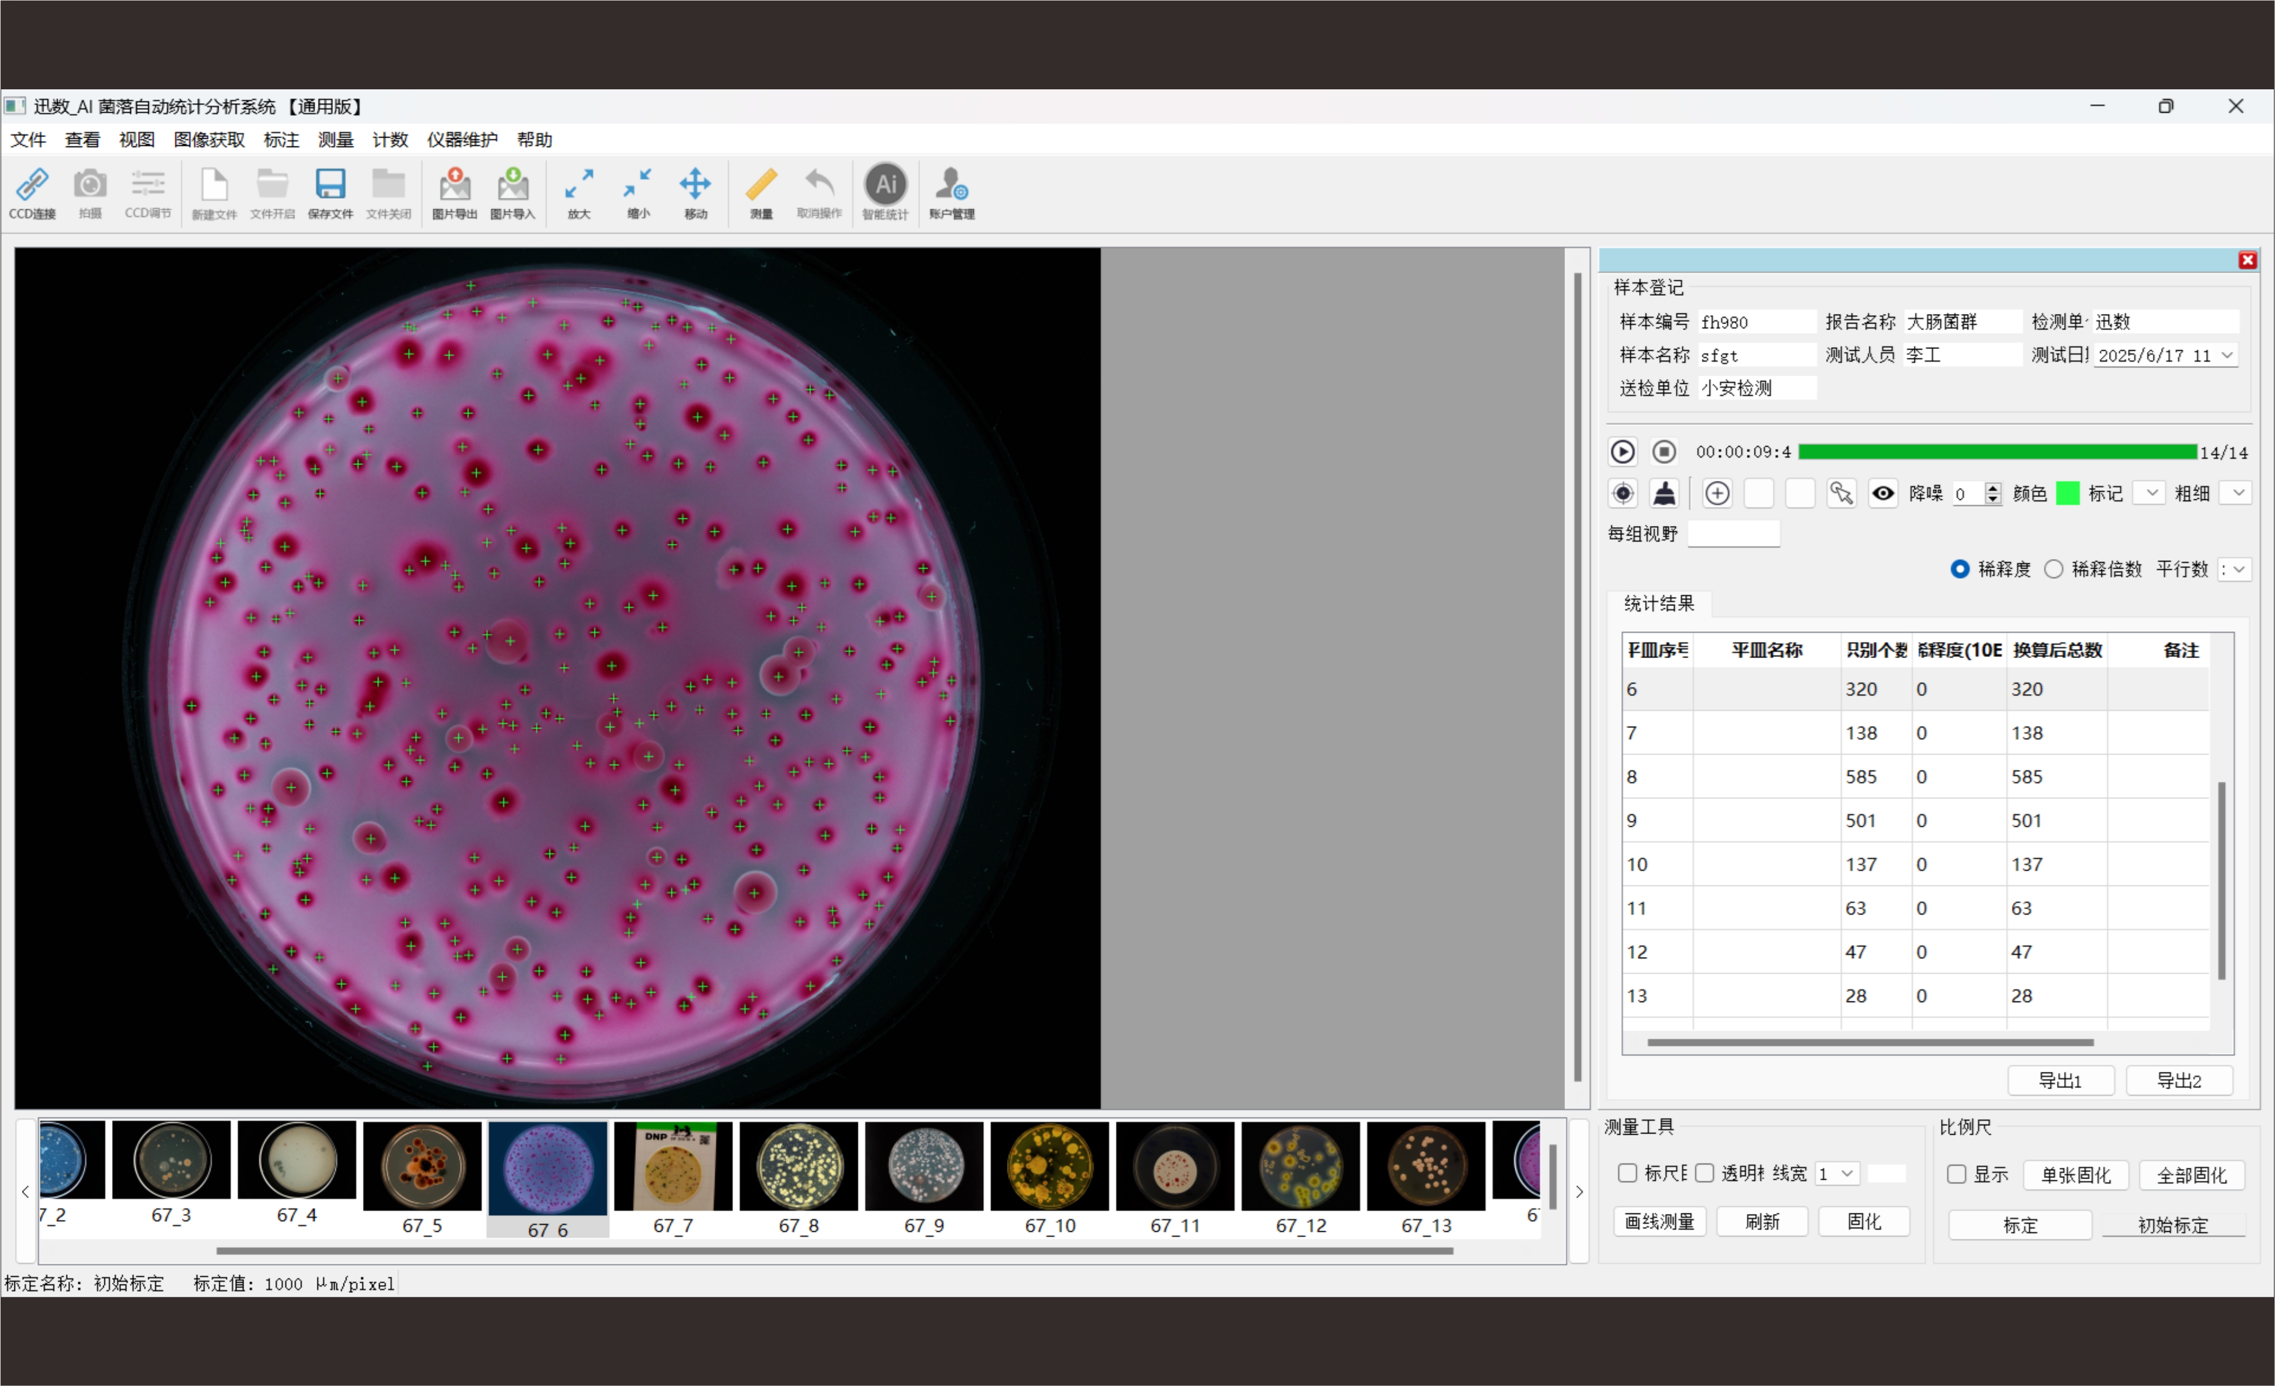Viewport: 2275px width, 1386px height.
Task: Switch to the 统计结果 tab
Action: click(1659, 603)
